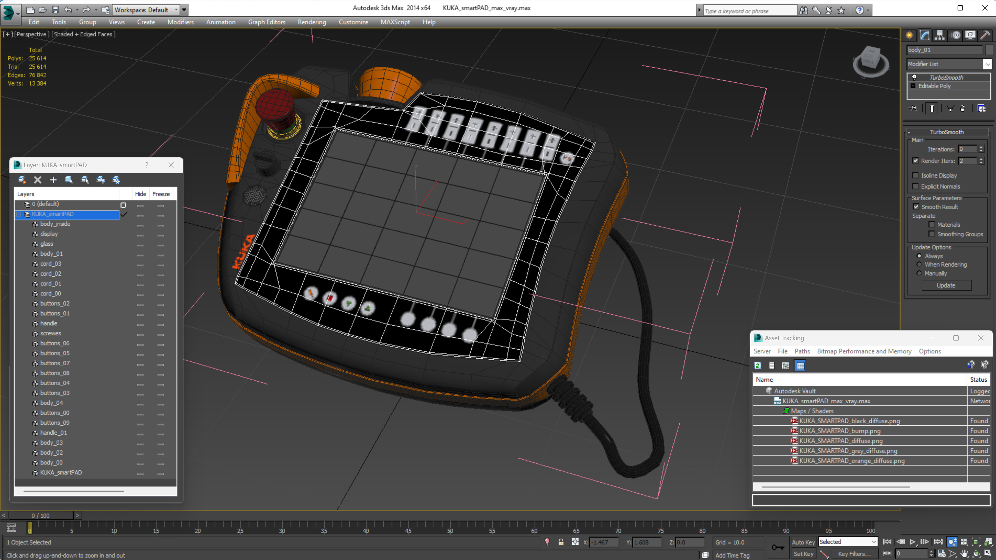Click the Update button in TurboSmooth

(946, 285)
